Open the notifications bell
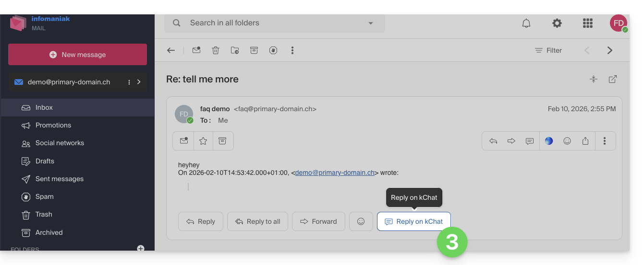 (x=526, y=23)
